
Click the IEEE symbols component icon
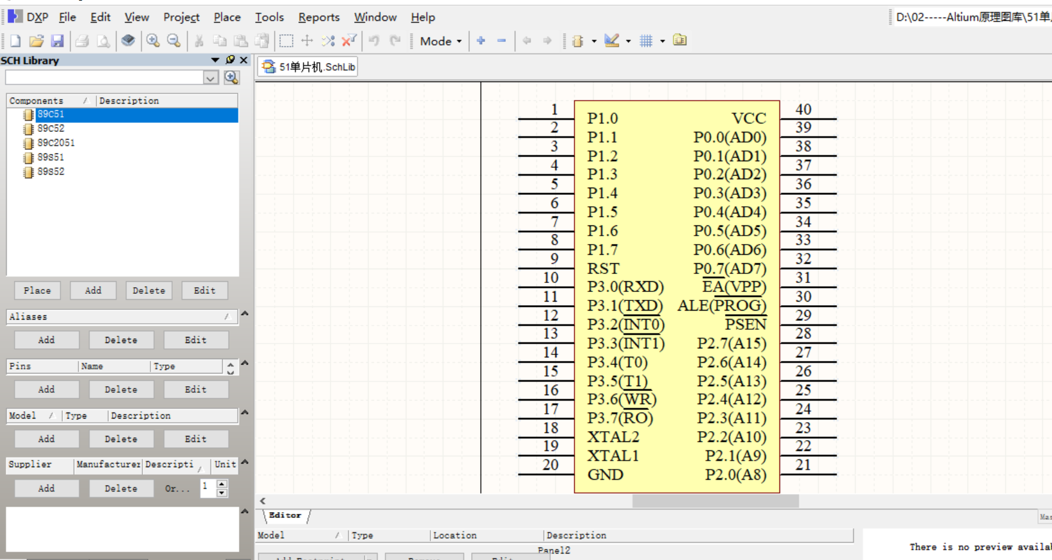click(x=578, y=41)
